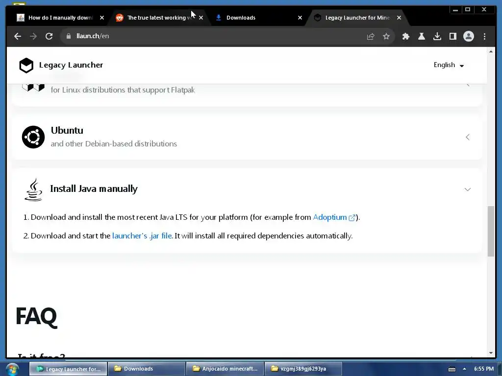Viewport: 502px width, 376px height.
Task: Show hidden system tray icons
Action: (x=464, y=369)
